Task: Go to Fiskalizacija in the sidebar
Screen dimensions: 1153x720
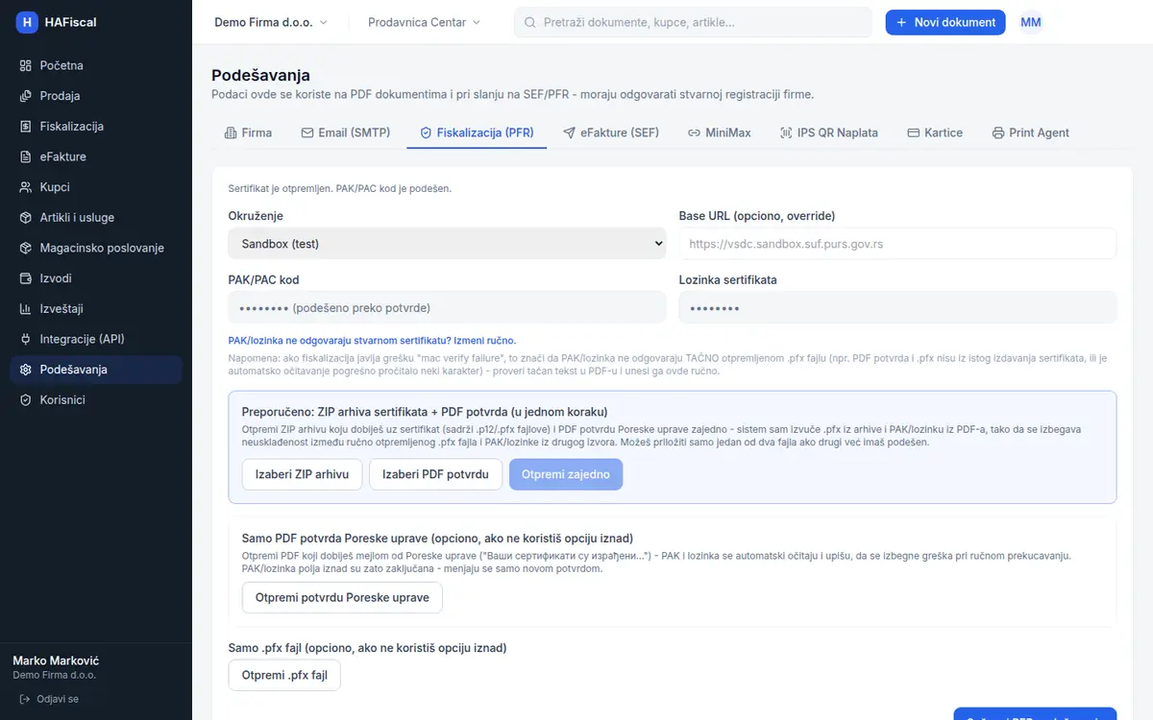Action: (96, 126)
